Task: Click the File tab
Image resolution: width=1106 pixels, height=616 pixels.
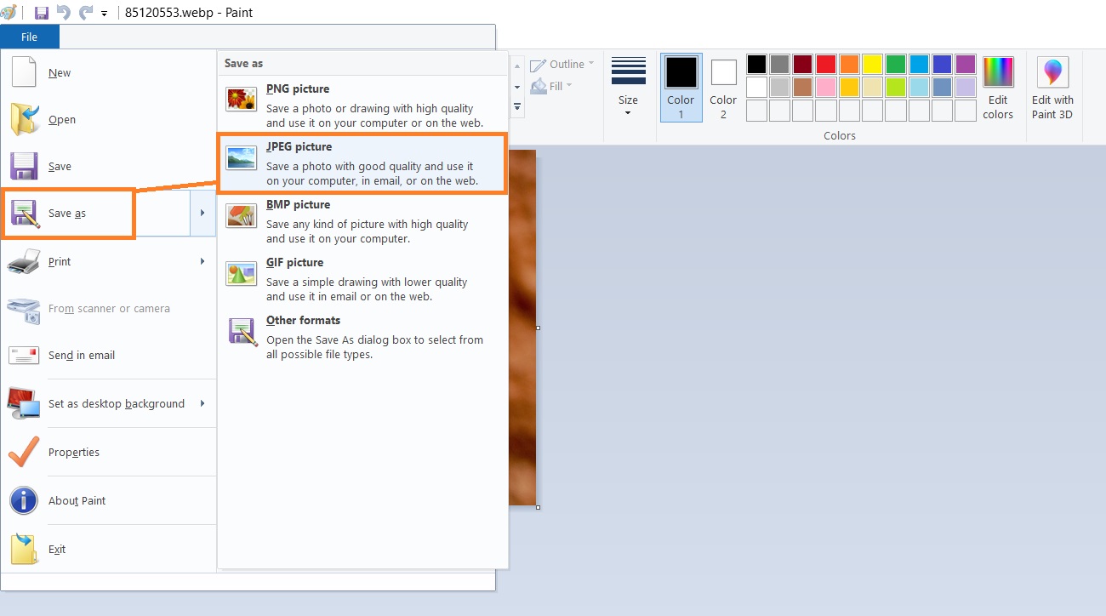Action: (29, 37)
